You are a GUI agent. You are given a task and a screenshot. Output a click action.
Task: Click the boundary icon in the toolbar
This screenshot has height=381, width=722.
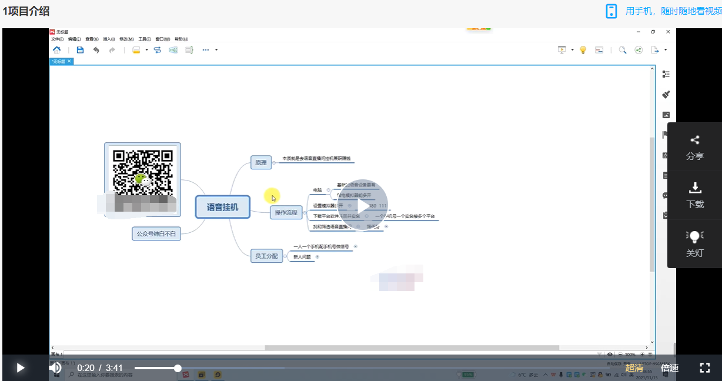click(173, 50)
